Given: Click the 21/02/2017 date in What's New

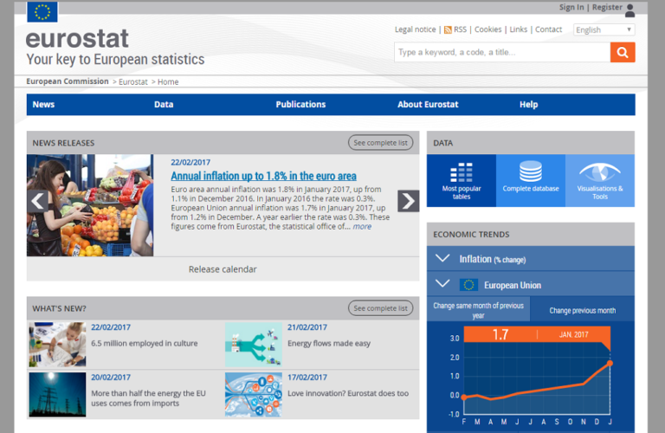Looking at the screenshot, I should tap(307, 327).
